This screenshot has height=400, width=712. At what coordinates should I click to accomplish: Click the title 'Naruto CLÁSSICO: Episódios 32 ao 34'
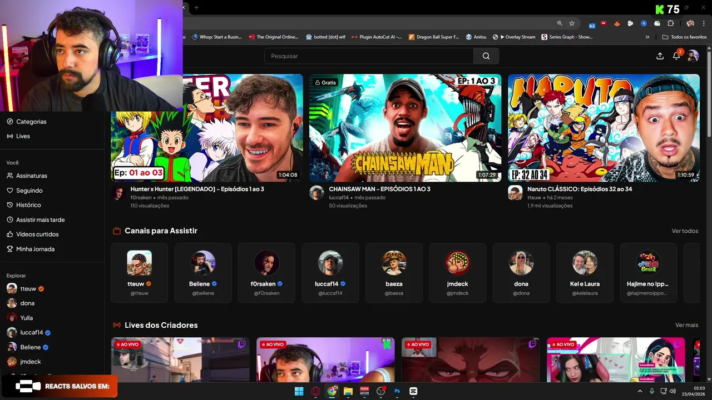click(580, 189)
